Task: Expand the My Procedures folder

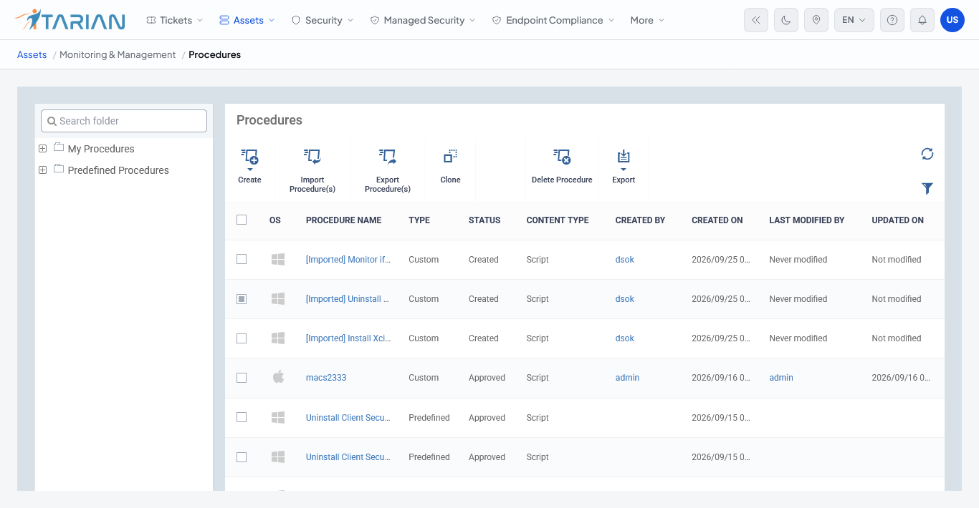Action: click(42, 149)
